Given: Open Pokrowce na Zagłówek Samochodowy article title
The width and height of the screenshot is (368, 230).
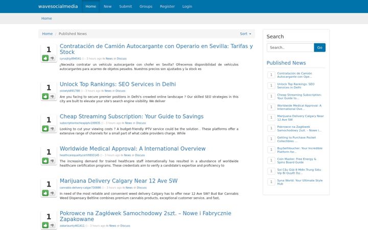Looking at the screenshot, I should (x=146, y=216).
